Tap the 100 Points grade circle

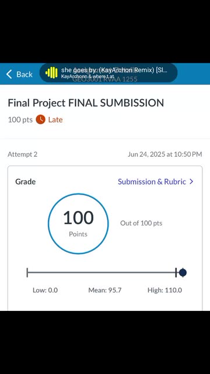tap(78, 223)
